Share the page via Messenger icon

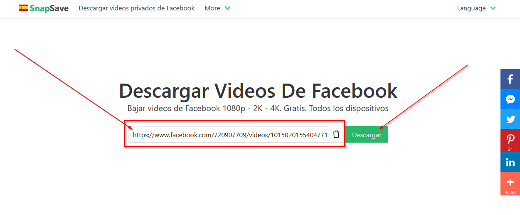510,99
